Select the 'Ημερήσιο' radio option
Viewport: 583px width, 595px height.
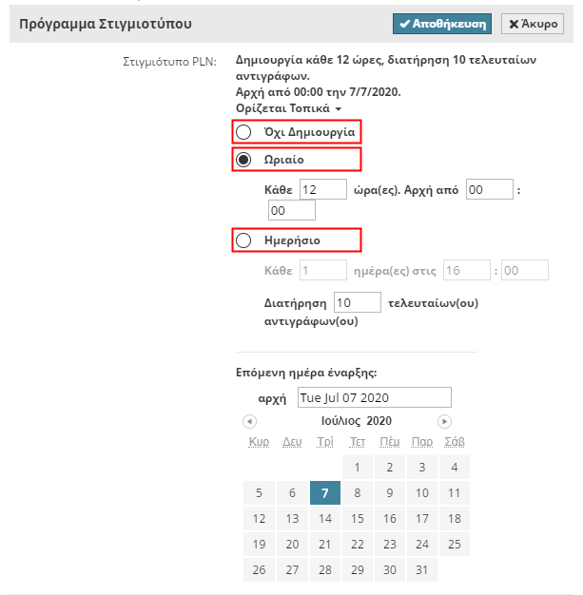click(243, 240)
